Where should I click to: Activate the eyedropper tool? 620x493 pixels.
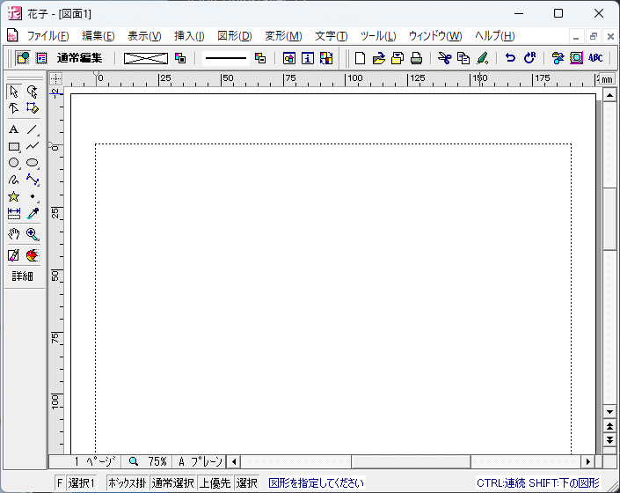pos(33,213)
